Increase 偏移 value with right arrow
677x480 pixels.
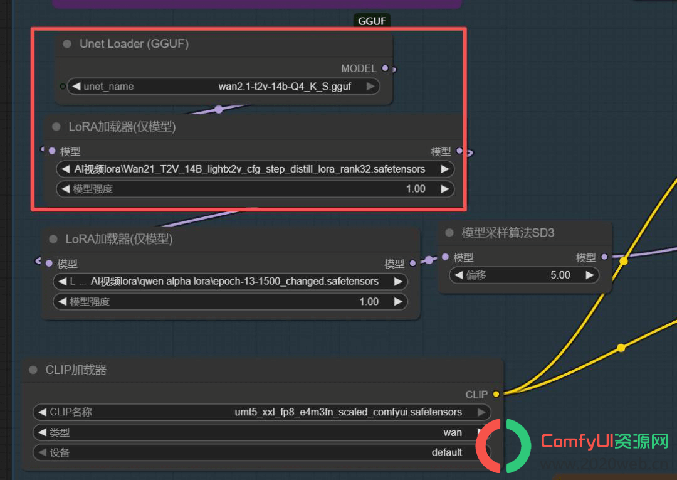pos(590,275)
